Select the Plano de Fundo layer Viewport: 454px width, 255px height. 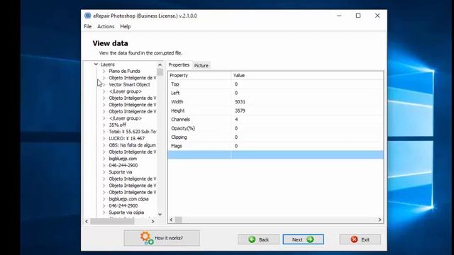pos(125,71)
